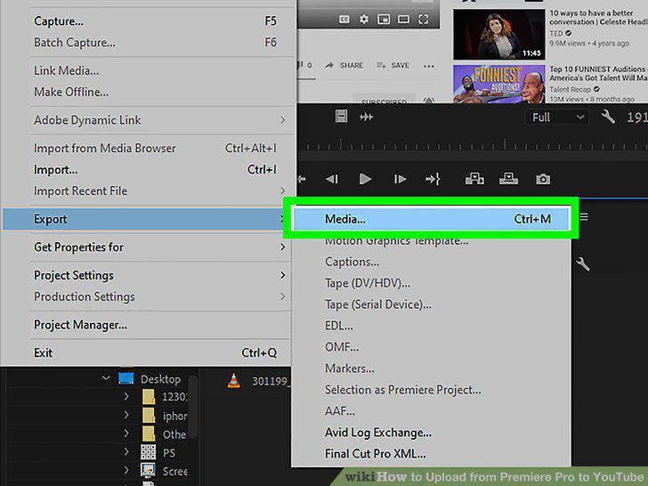Click the VLC cone file icon
This screenshot has height=486, width=648.
click(233, 381)
